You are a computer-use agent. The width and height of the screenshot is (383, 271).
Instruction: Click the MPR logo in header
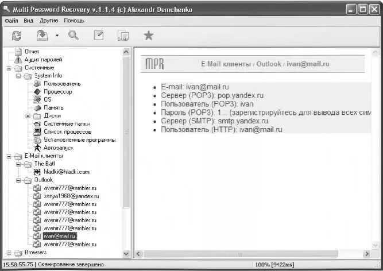[154, 64]
